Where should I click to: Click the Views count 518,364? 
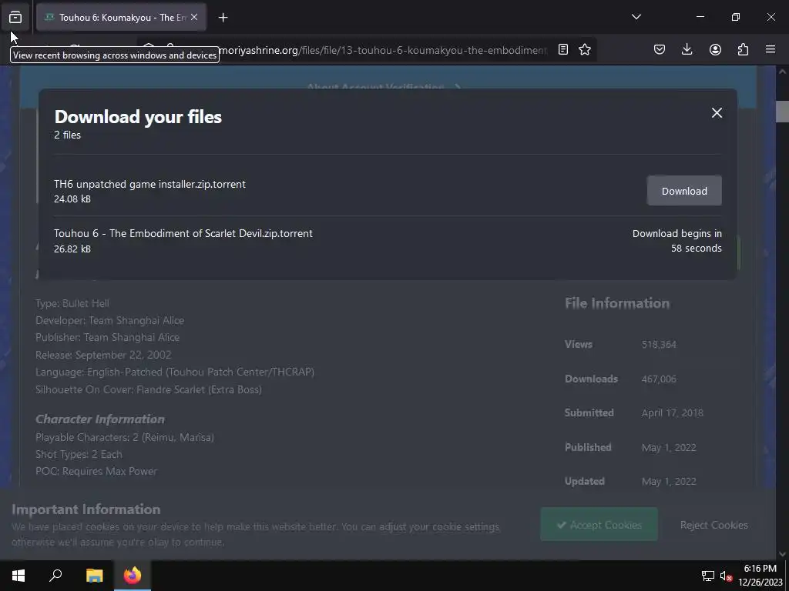(x=659, y=344)
